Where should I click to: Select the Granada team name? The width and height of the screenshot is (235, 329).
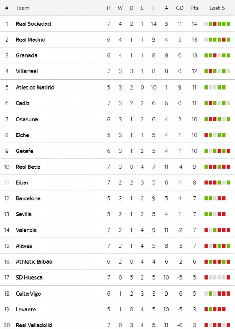click(x=26, y=55)
